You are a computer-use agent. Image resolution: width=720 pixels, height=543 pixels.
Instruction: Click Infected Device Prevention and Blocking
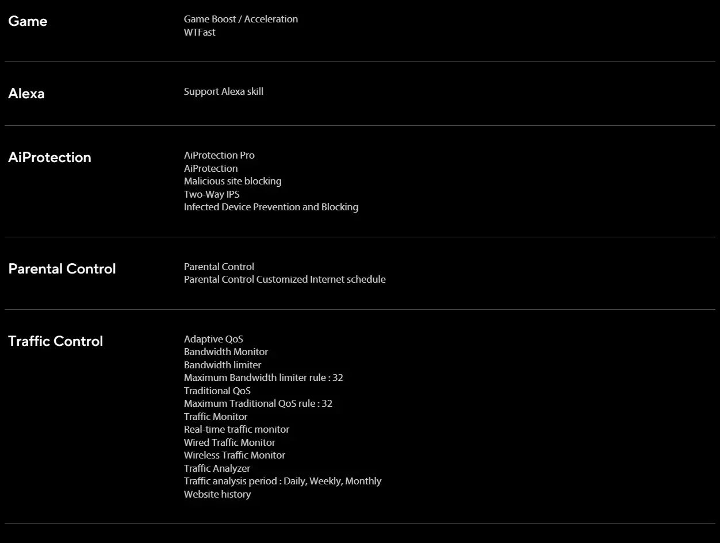coord(271,207)
